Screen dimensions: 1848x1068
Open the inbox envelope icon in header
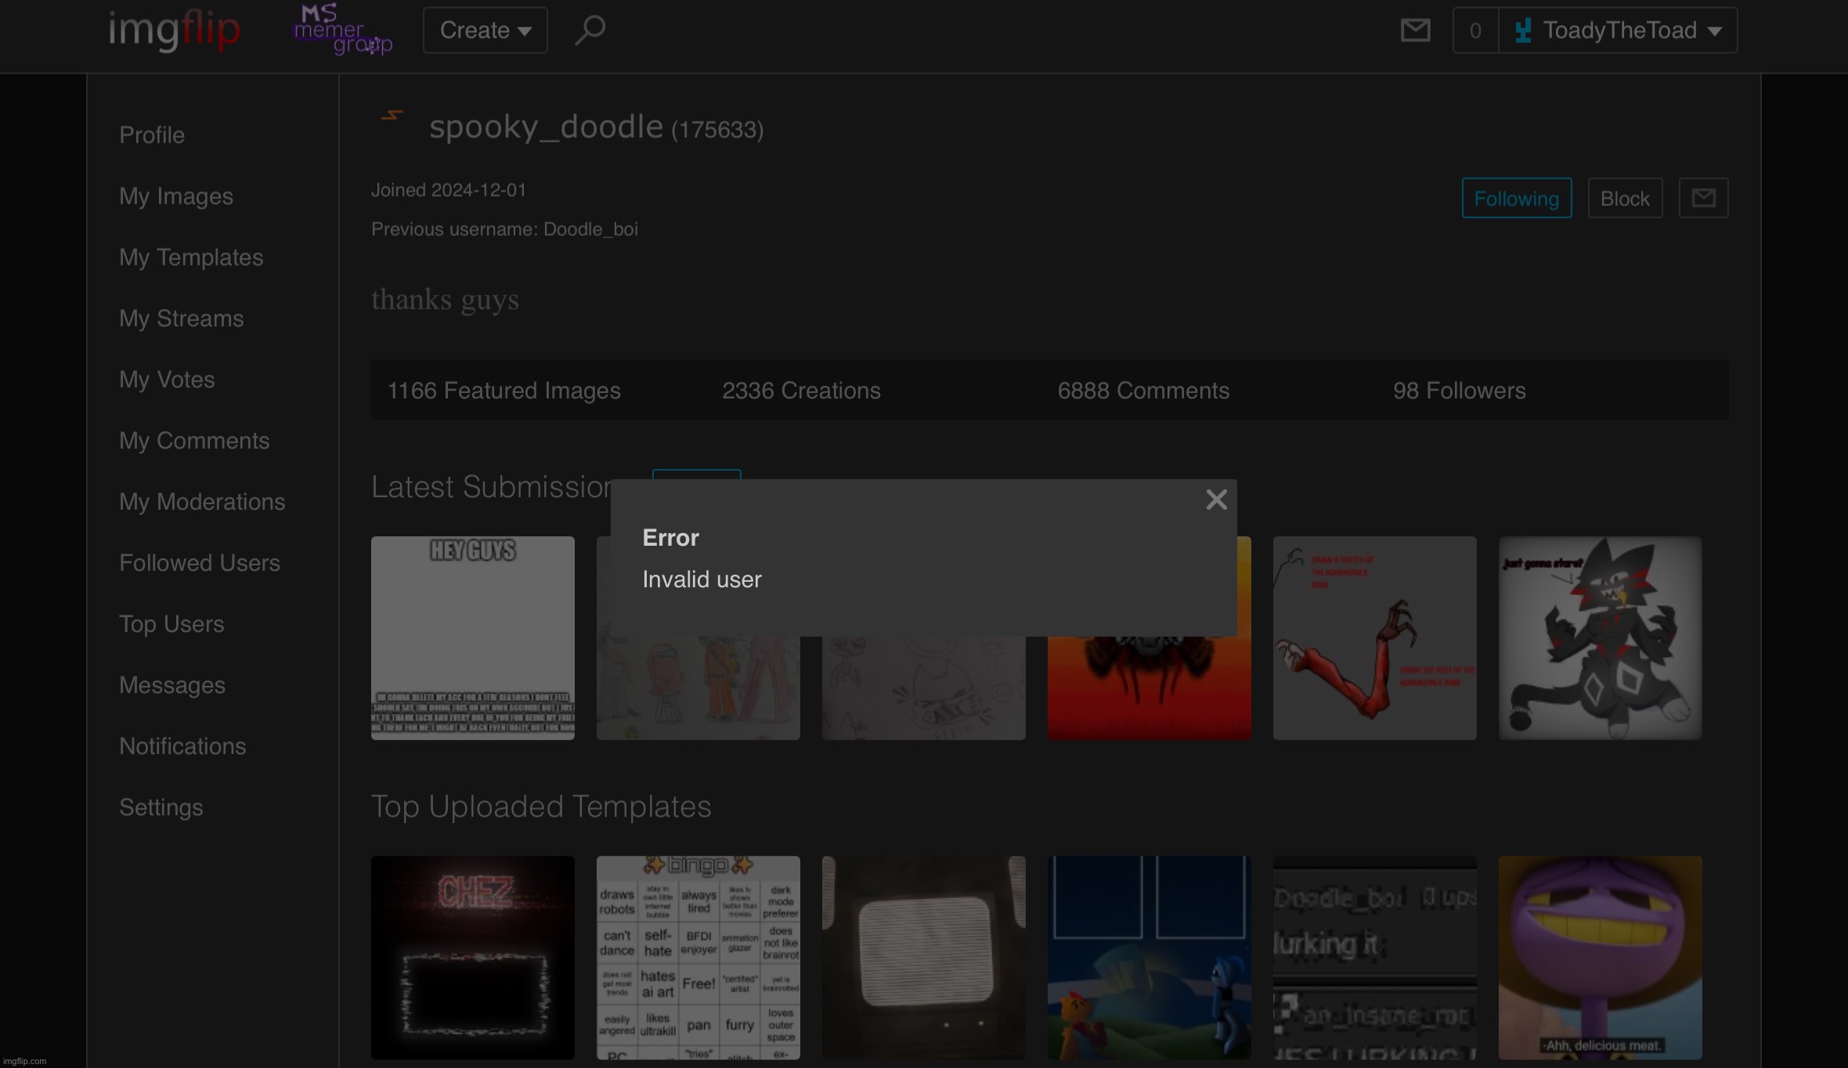click(x=1415, y=31)
